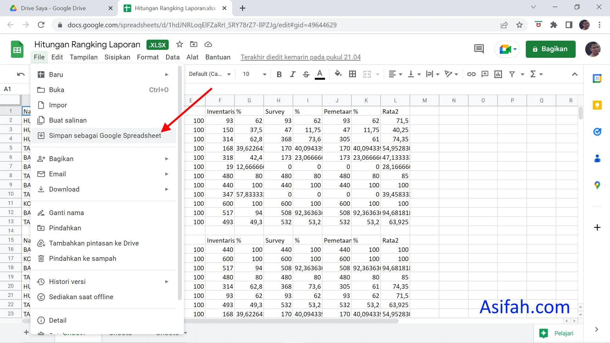
Task: Select Simpan sebagai Google Spreadsheet
Action: point(105,136)
